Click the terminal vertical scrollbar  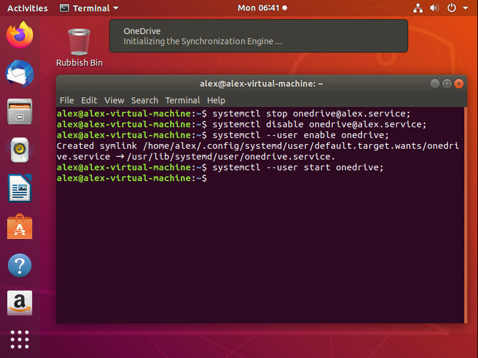coord(465,215)
